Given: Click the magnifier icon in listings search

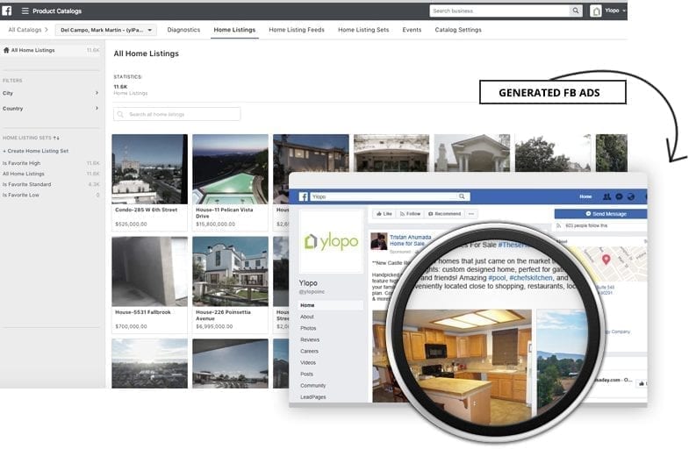Looking at the screenshot, I should [x=120, y=114].
